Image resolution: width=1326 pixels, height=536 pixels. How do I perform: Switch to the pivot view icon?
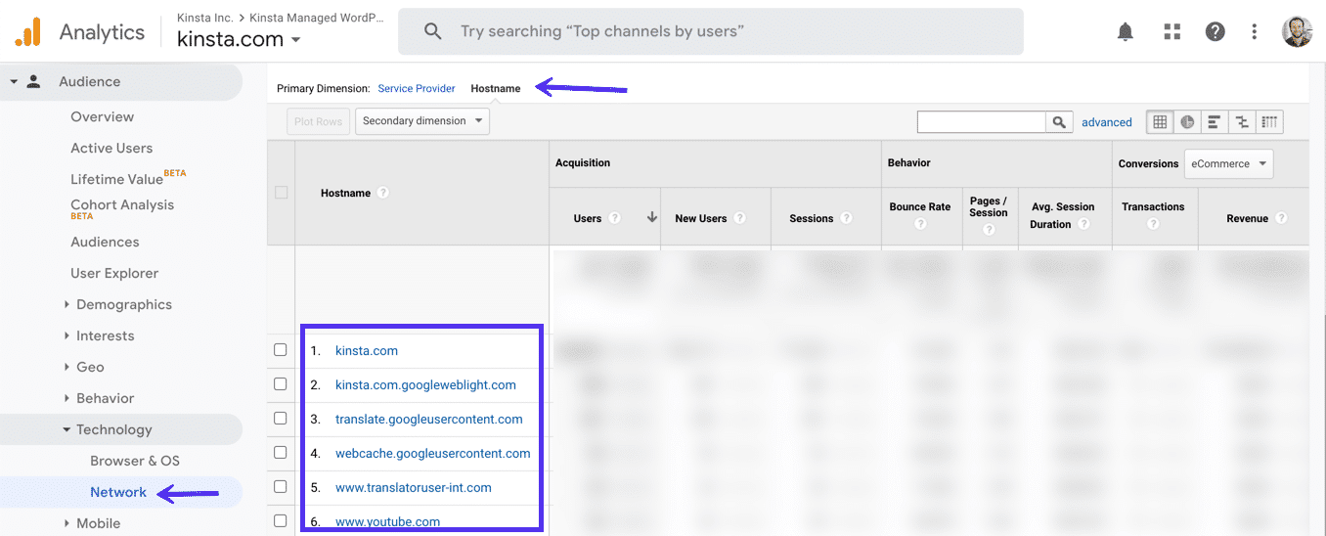coord(1269,122)
